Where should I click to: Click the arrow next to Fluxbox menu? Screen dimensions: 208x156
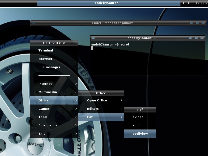click(76, 125)
